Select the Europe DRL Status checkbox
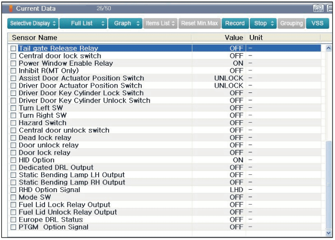The image size is (335, 240). (13, 219)
